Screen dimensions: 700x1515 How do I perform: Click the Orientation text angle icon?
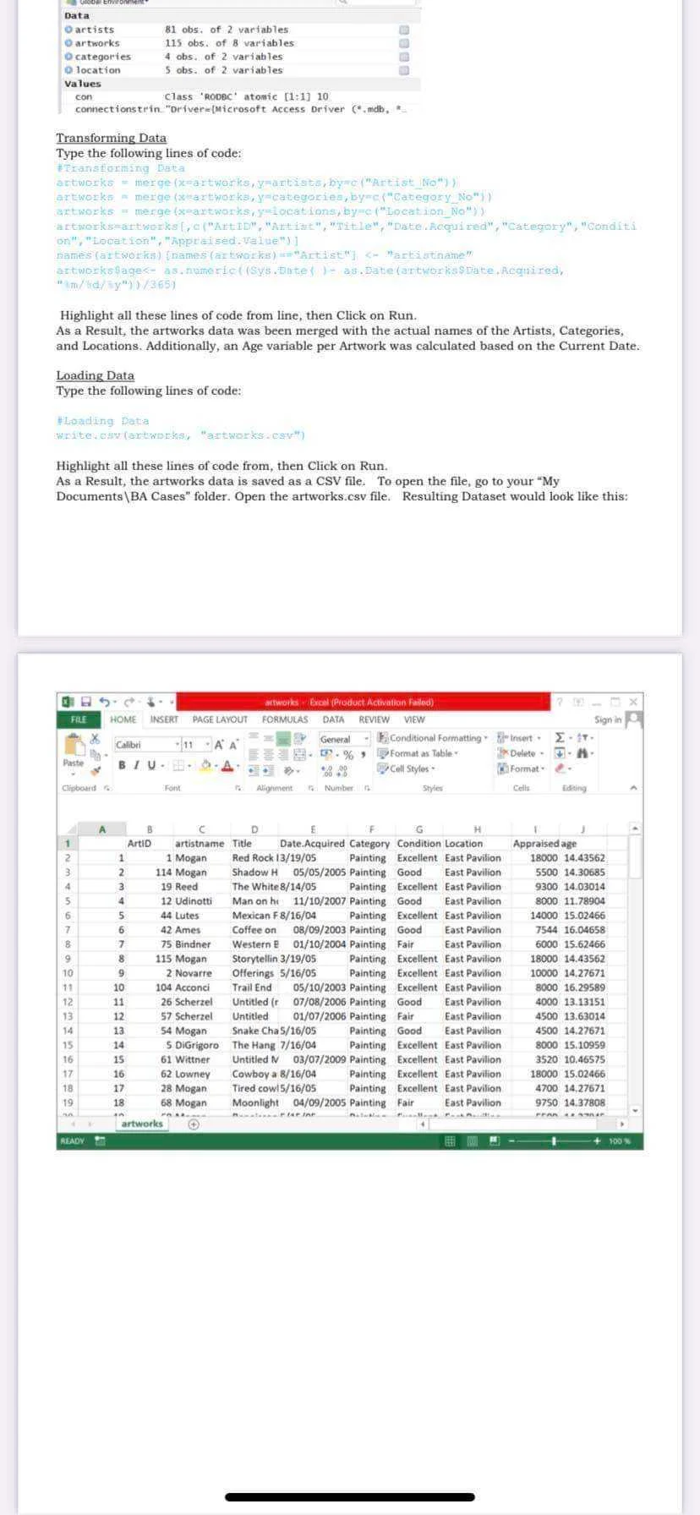(x=290, y=770)
